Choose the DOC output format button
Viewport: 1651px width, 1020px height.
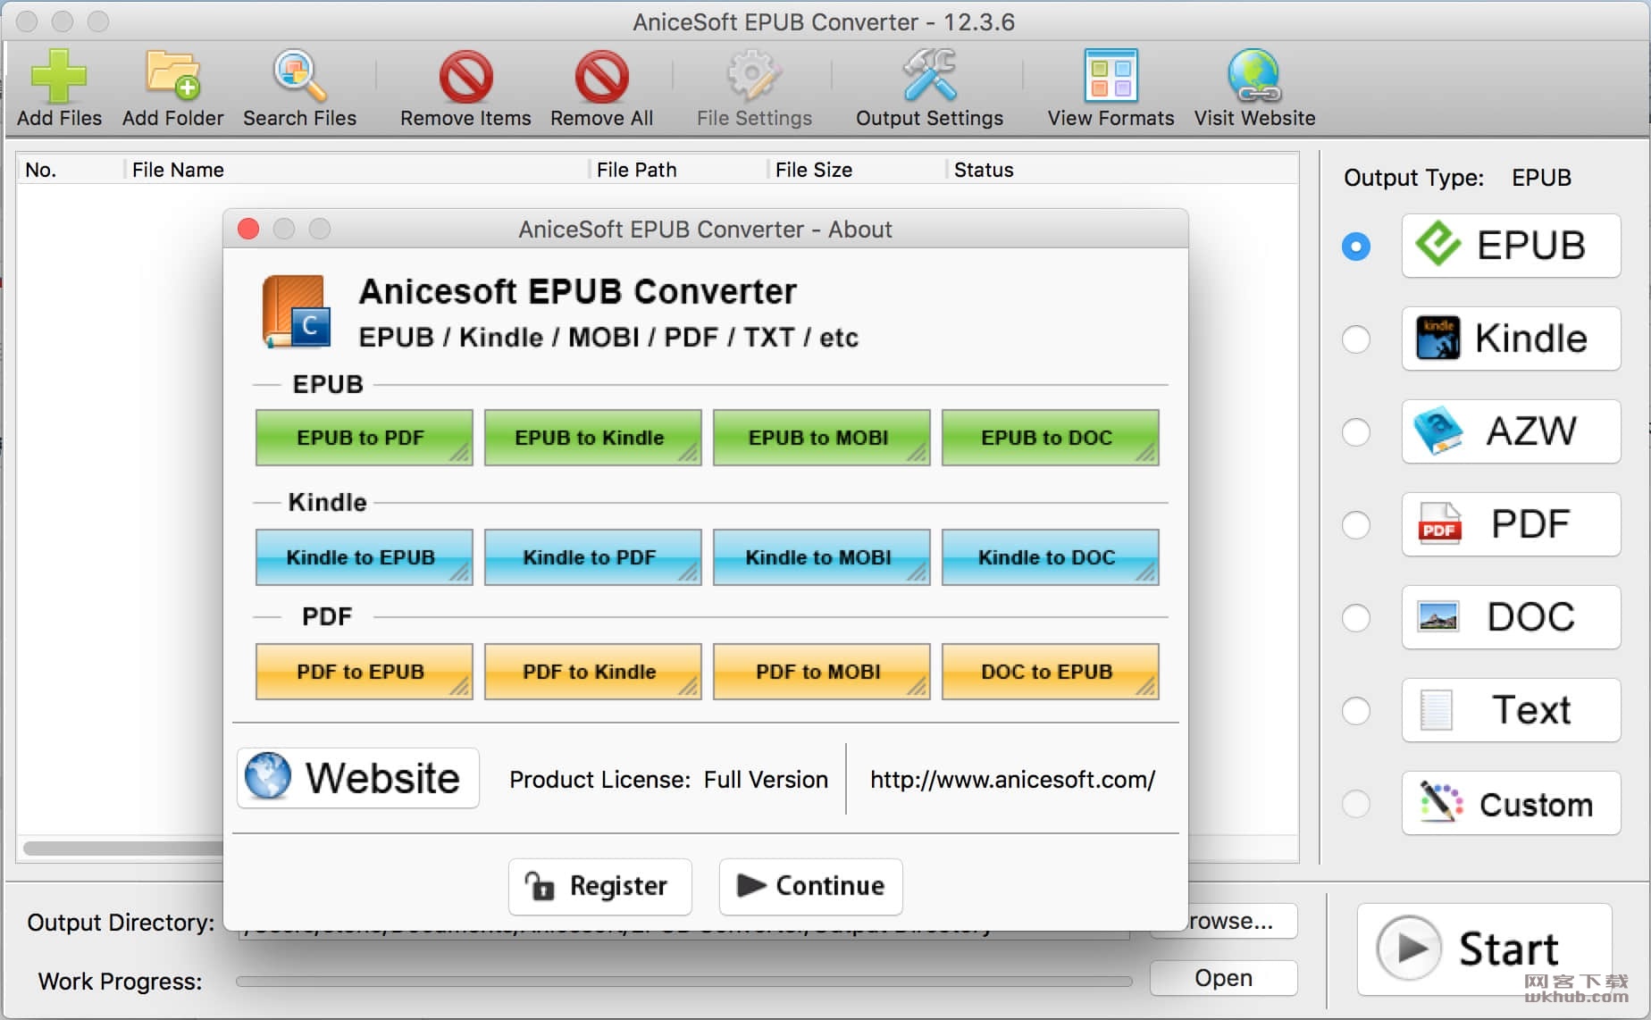click(1511, 617)
